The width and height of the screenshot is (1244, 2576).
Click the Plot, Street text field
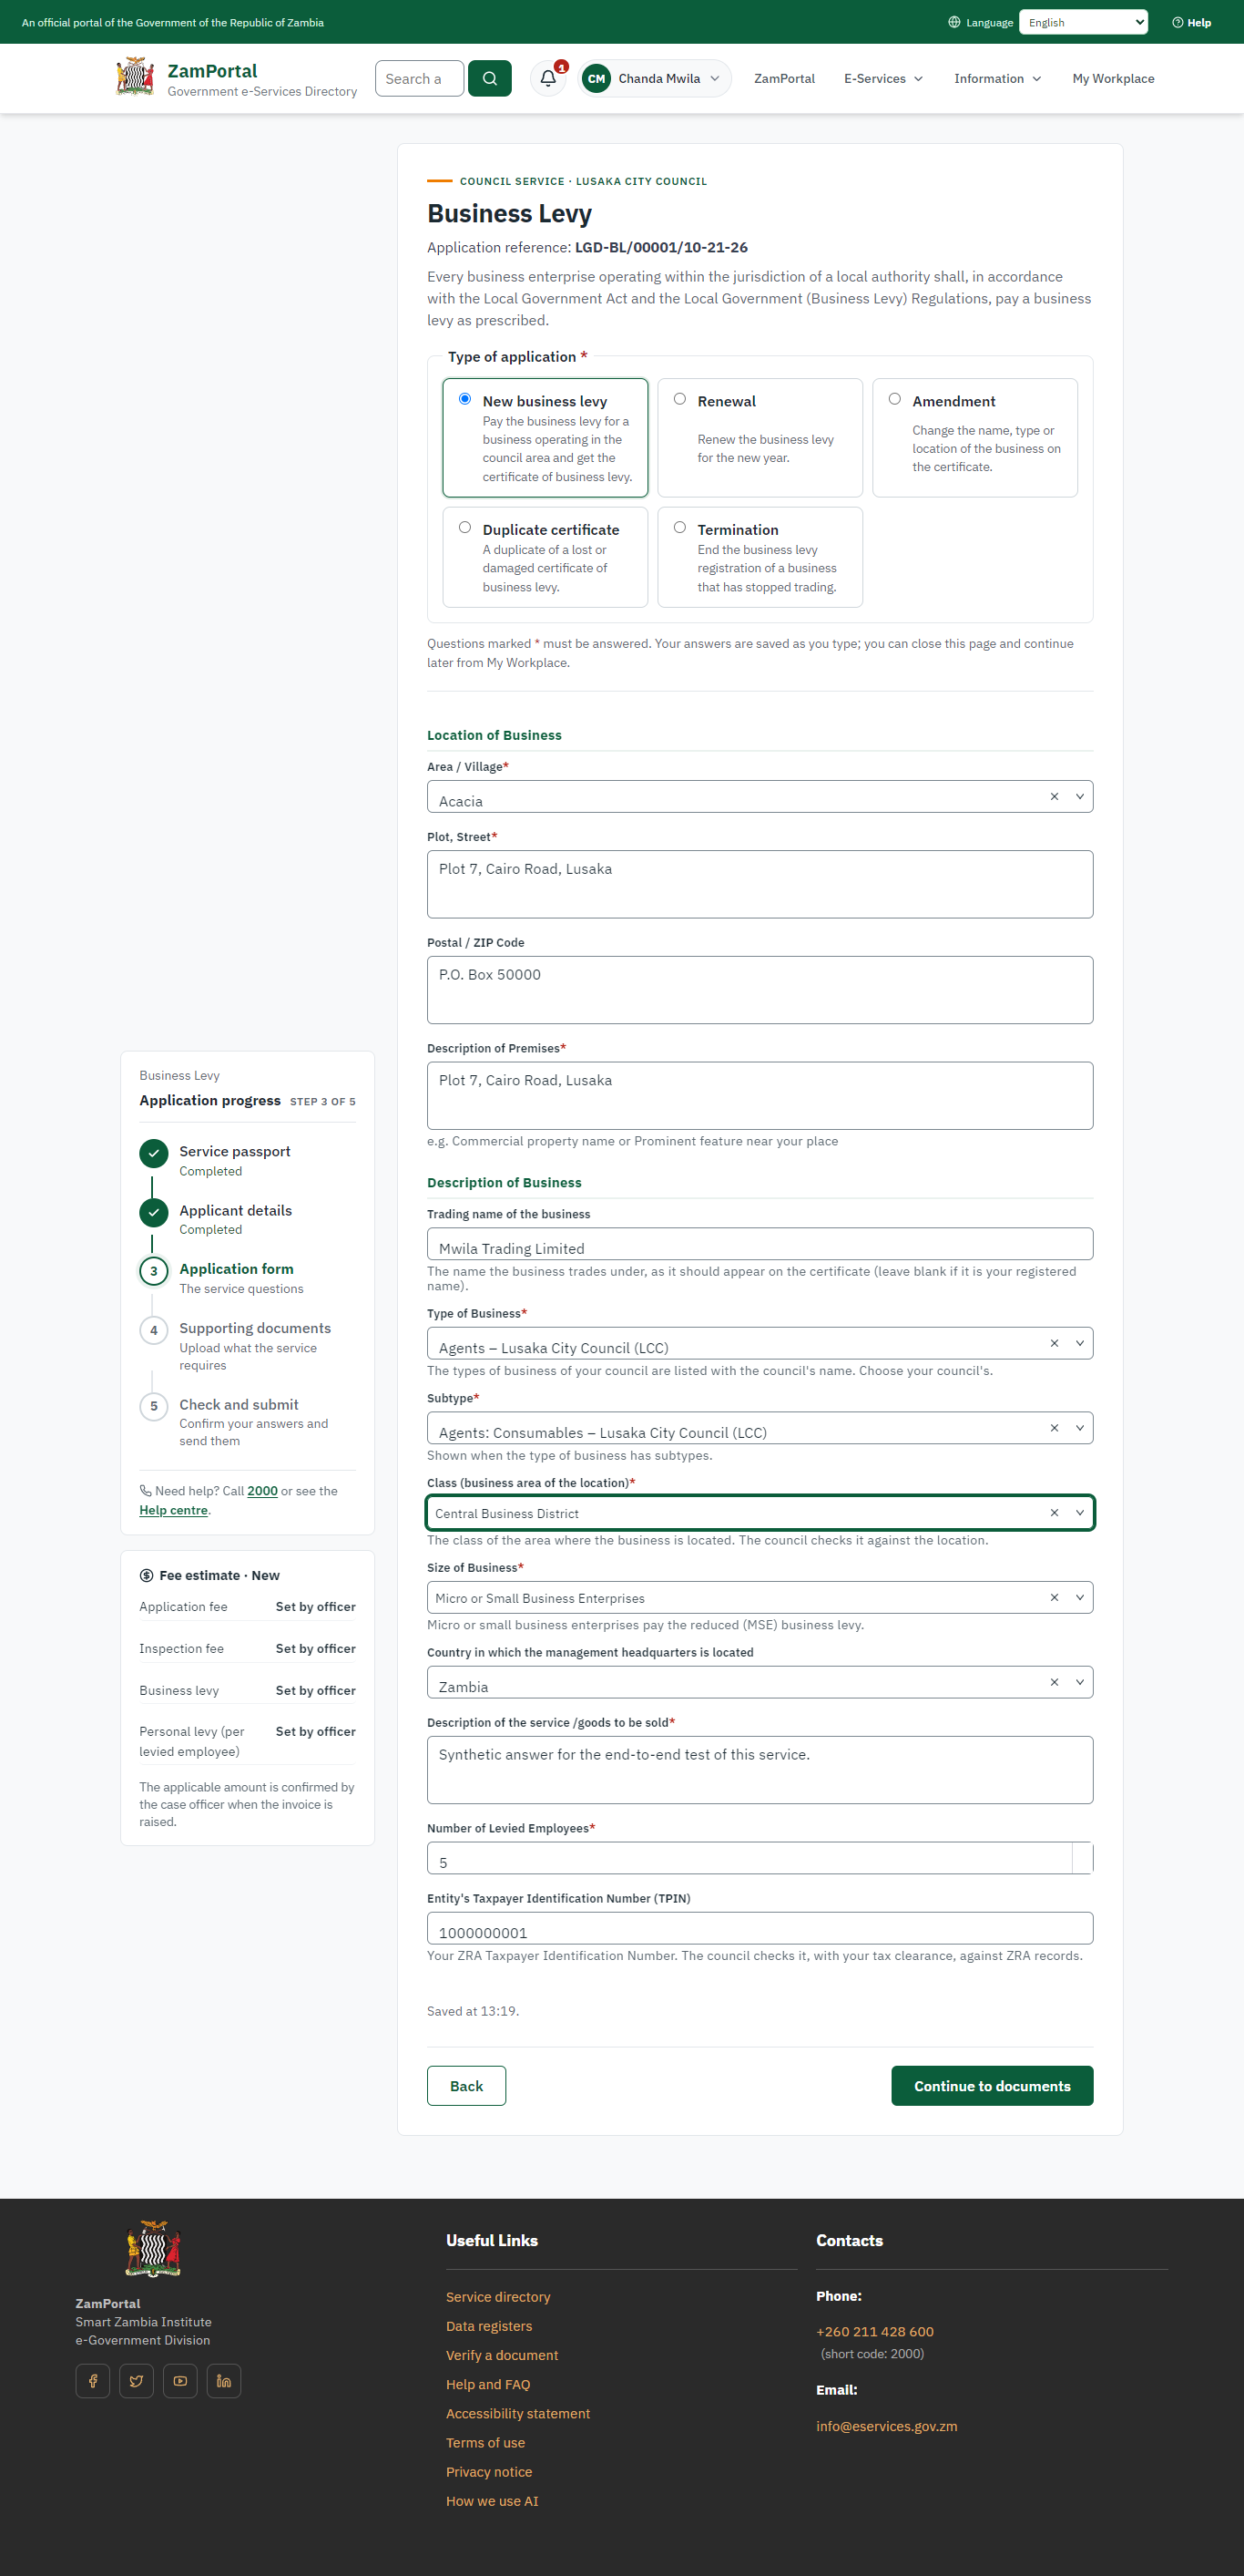pyautogui.click(x=760, y=884)
